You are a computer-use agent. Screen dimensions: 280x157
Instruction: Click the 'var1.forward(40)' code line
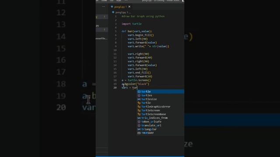140,58
